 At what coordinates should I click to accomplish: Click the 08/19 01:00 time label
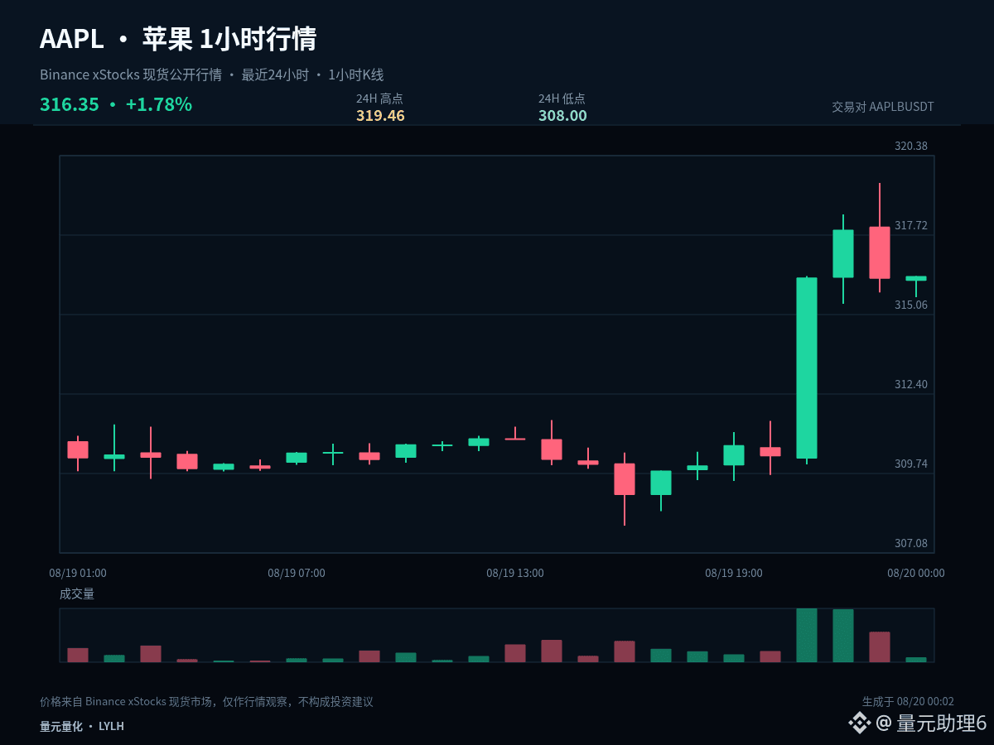click(x=78, y=573)
